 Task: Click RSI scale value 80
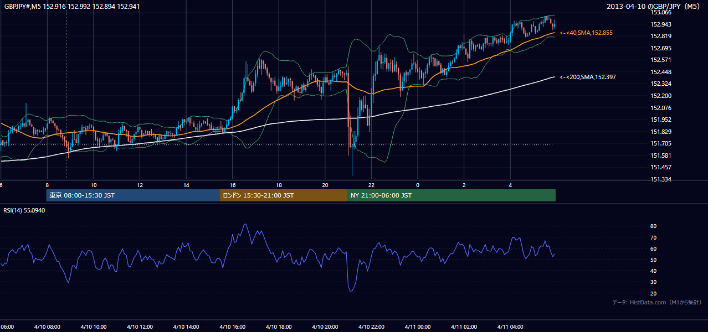[x=653, y=226]
